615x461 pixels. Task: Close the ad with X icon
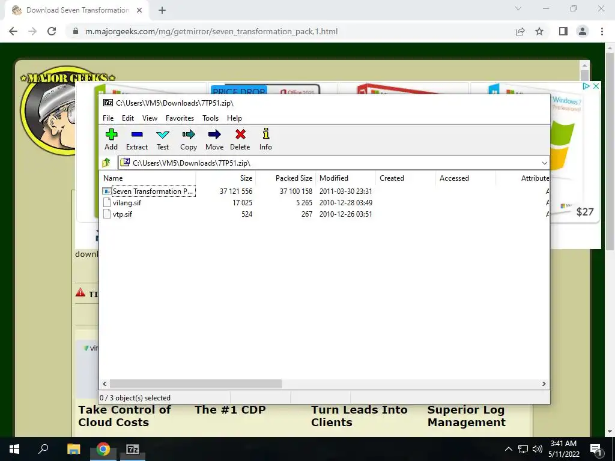596,86
